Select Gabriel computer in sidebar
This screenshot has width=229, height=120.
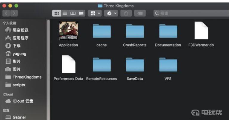(x=16, y=117)
